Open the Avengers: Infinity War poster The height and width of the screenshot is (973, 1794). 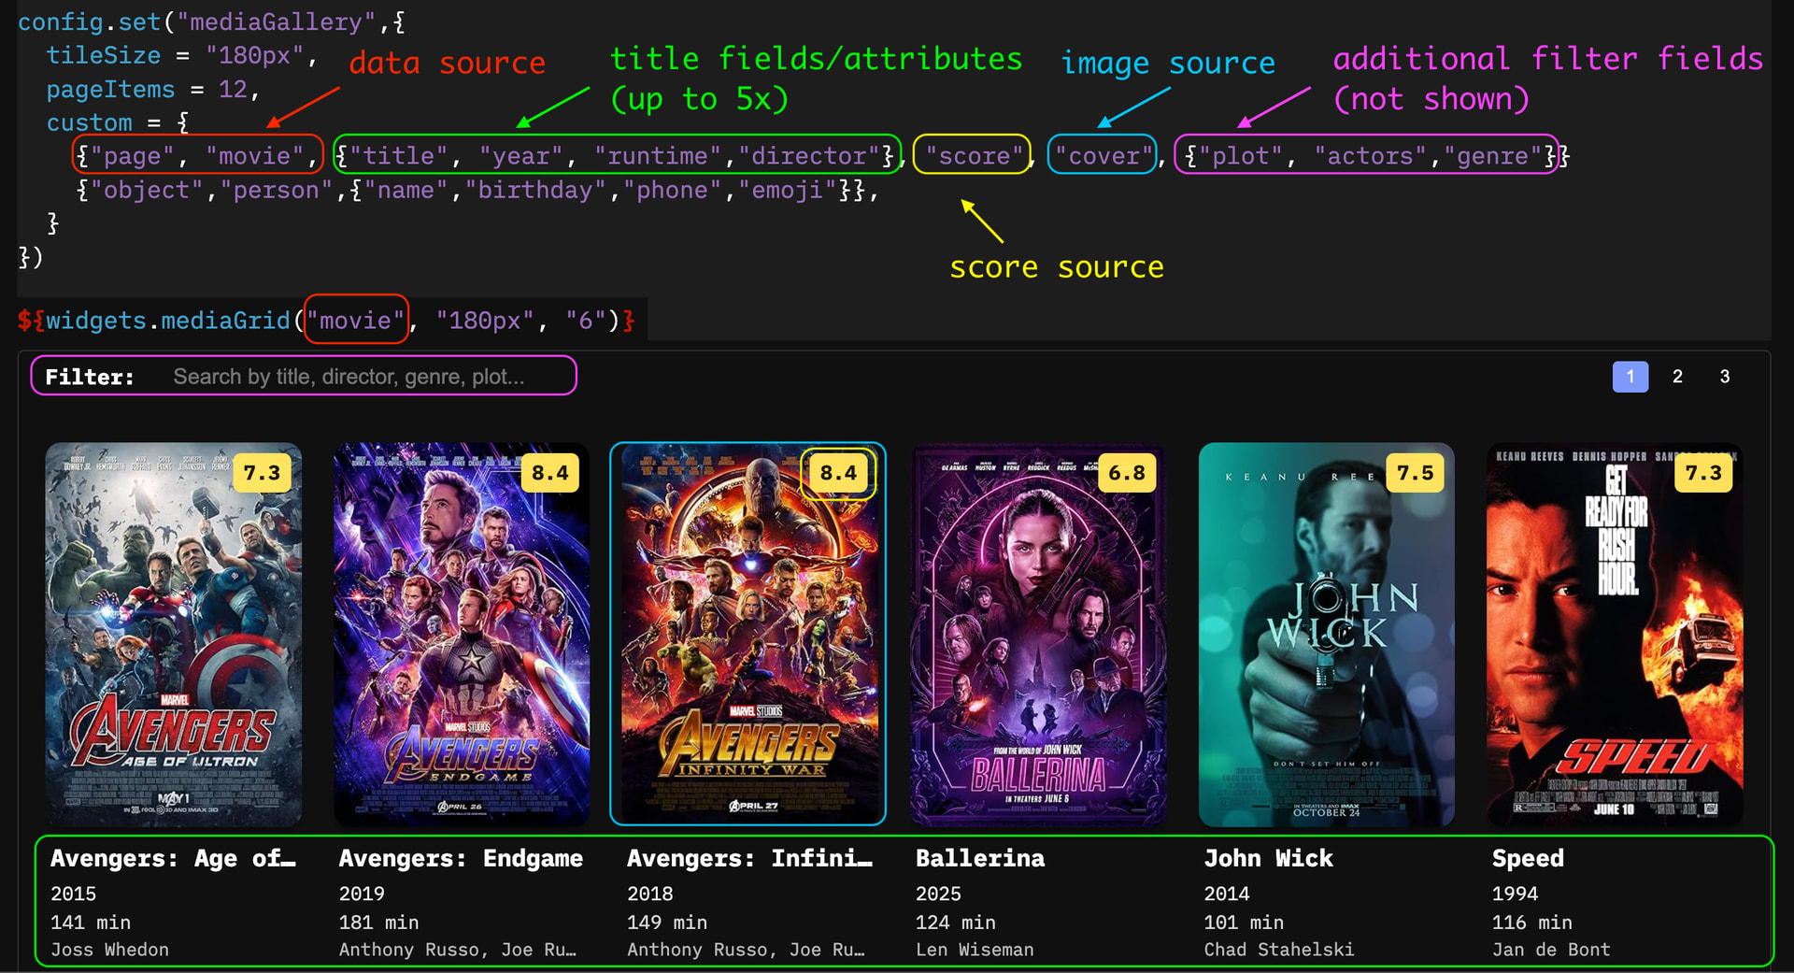click(747, 636)
